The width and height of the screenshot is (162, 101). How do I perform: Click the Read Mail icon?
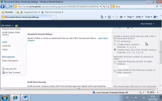pos(116,17)
